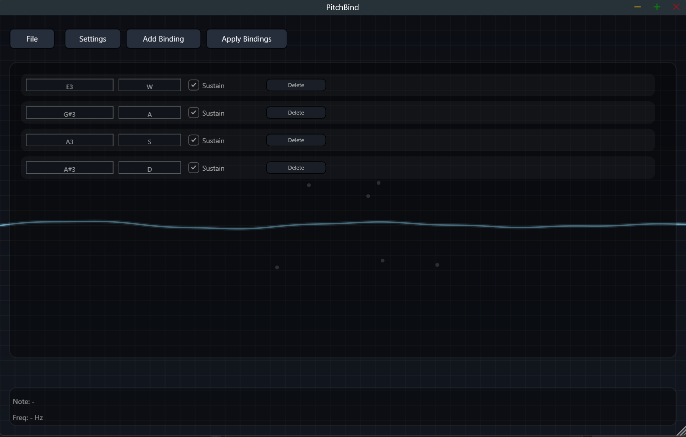Image resolution: width=686 pixels, height=437 pixels.
Task: Select the E3 note input field
Action: click(x=69, y=85)
